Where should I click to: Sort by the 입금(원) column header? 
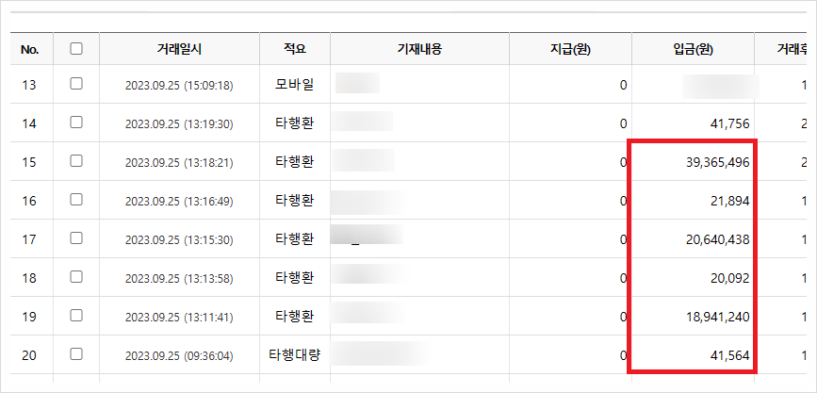(x=693, y=49)
